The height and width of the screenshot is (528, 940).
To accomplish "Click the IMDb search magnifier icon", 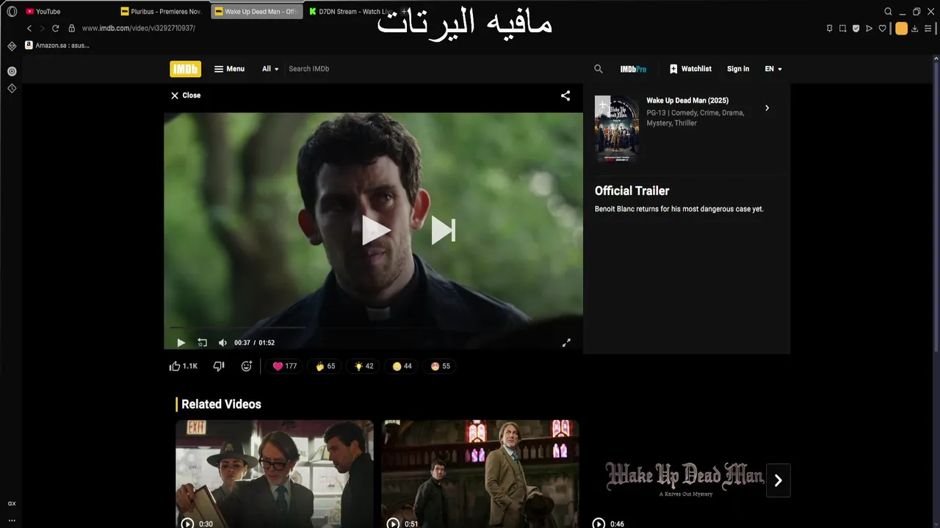I will [x=599, y=69].
